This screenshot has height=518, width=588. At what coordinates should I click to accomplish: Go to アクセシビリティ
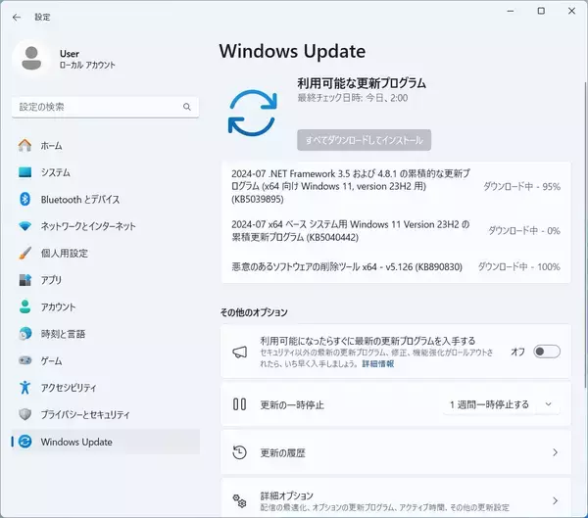tap(106, 387)
